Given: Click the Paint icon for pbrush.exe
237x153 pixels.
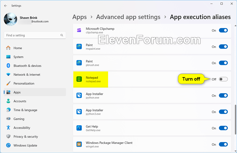Looking at the screenshot, I should tap(79, 63).
